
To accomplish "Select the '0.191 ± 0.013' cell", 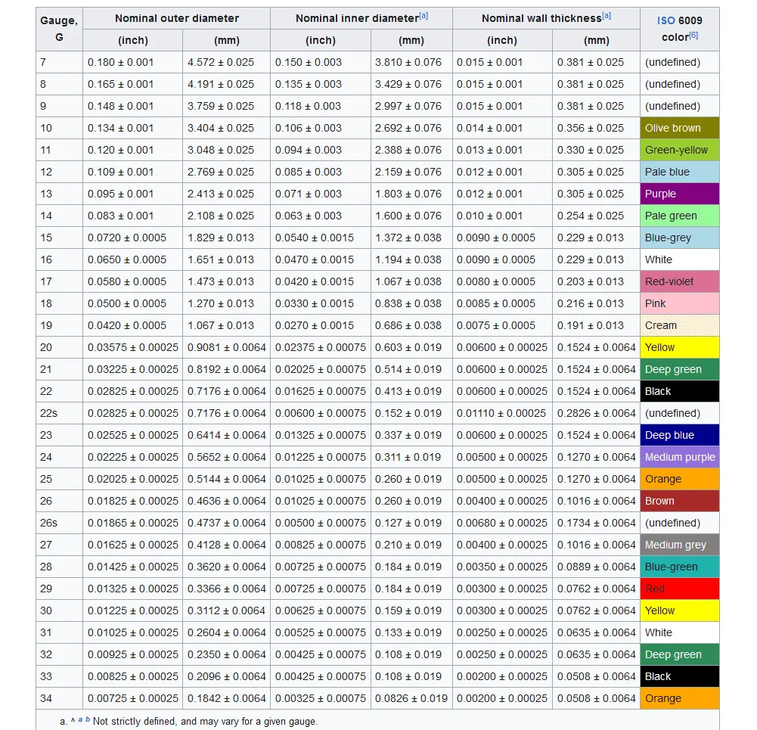I will 596,325.
